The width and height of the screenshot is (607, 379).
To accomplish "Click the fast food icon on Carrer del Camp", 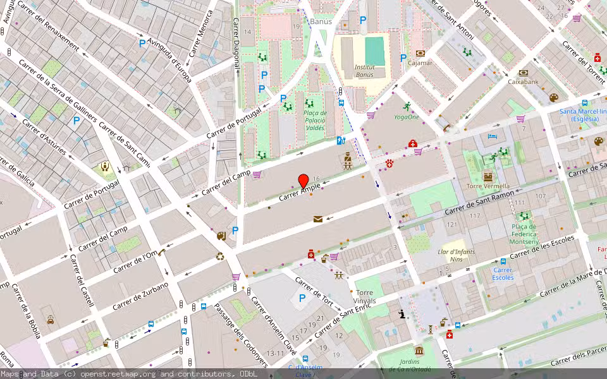I will tap(221, 236).
